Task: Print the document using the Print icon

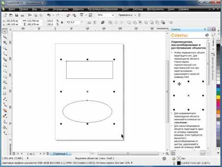Action: tap(22, 15)
